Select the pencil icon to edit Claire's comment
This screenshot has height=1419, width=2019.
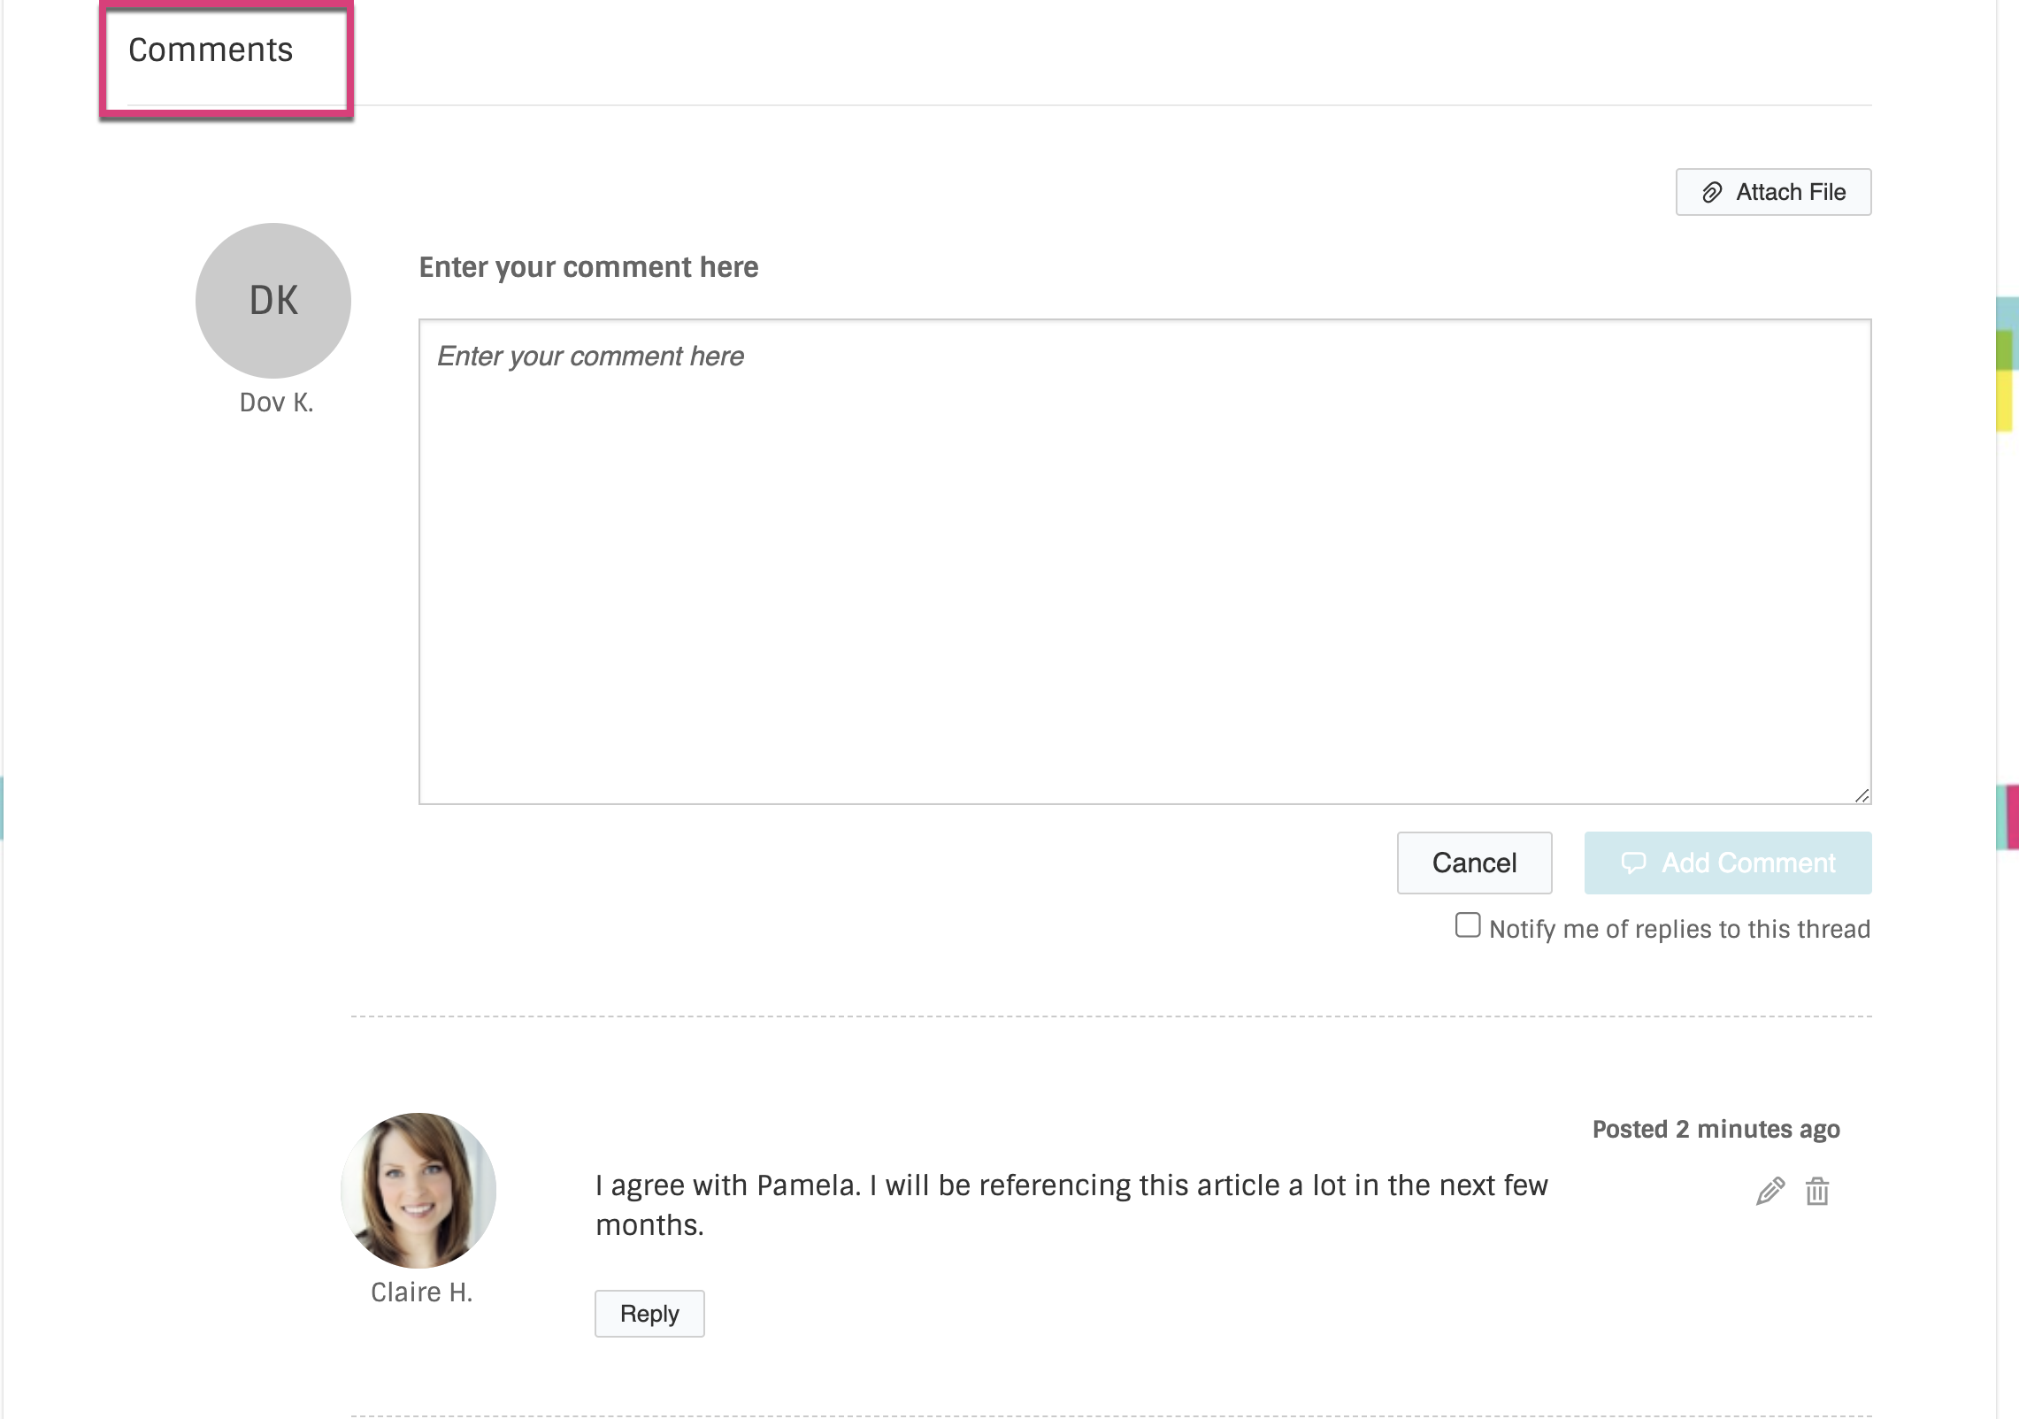point(1769,1192)
